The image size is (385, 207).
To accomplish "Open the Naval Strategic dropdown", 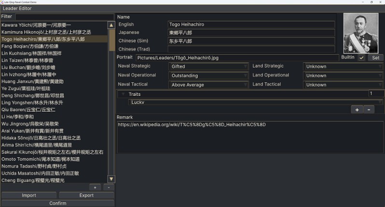I will [x=208, y=66].
